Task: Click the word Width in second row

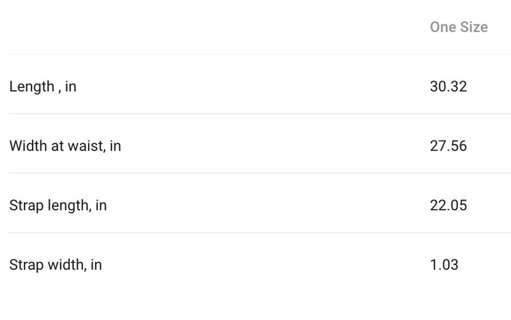Action: (x=28, y=146)
